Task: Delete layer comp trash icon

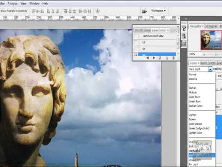Action: coord(173,58)
